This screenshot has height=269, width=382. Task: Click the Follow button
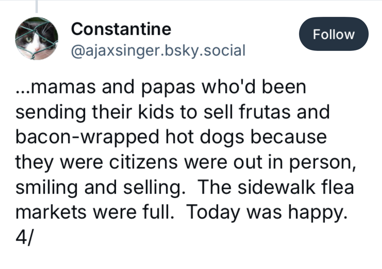[333, 34]
